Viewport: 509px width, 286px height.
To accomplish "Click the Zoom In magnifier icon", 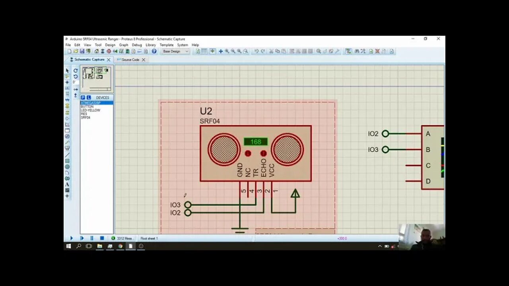I will pos(227,51).
